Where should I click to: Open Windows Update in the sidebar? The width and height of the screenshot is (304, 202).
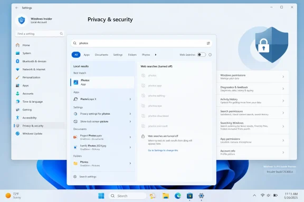pyautogui.click(x=40, y=134)
